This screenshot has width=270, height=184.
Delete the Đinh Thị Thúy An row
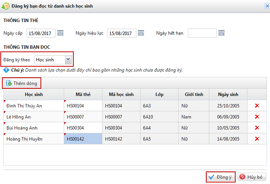257,106
